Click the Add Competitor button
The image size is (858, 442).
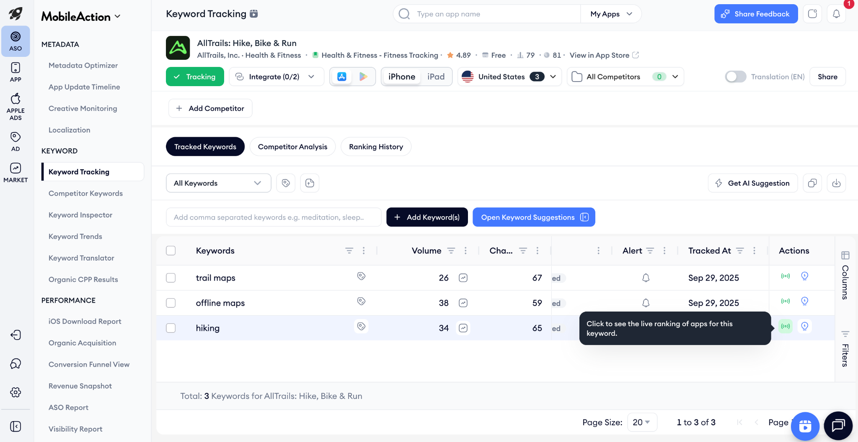210,108
